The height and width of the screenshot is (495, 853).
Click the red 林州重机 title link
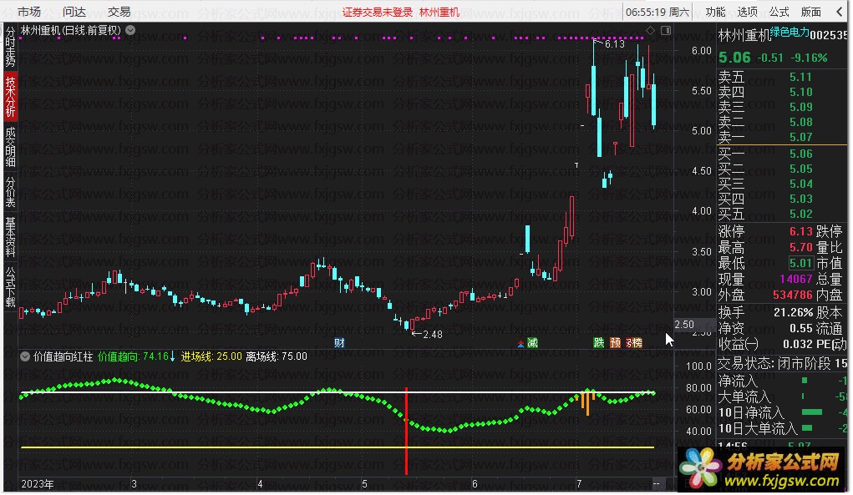pos(439,12)
